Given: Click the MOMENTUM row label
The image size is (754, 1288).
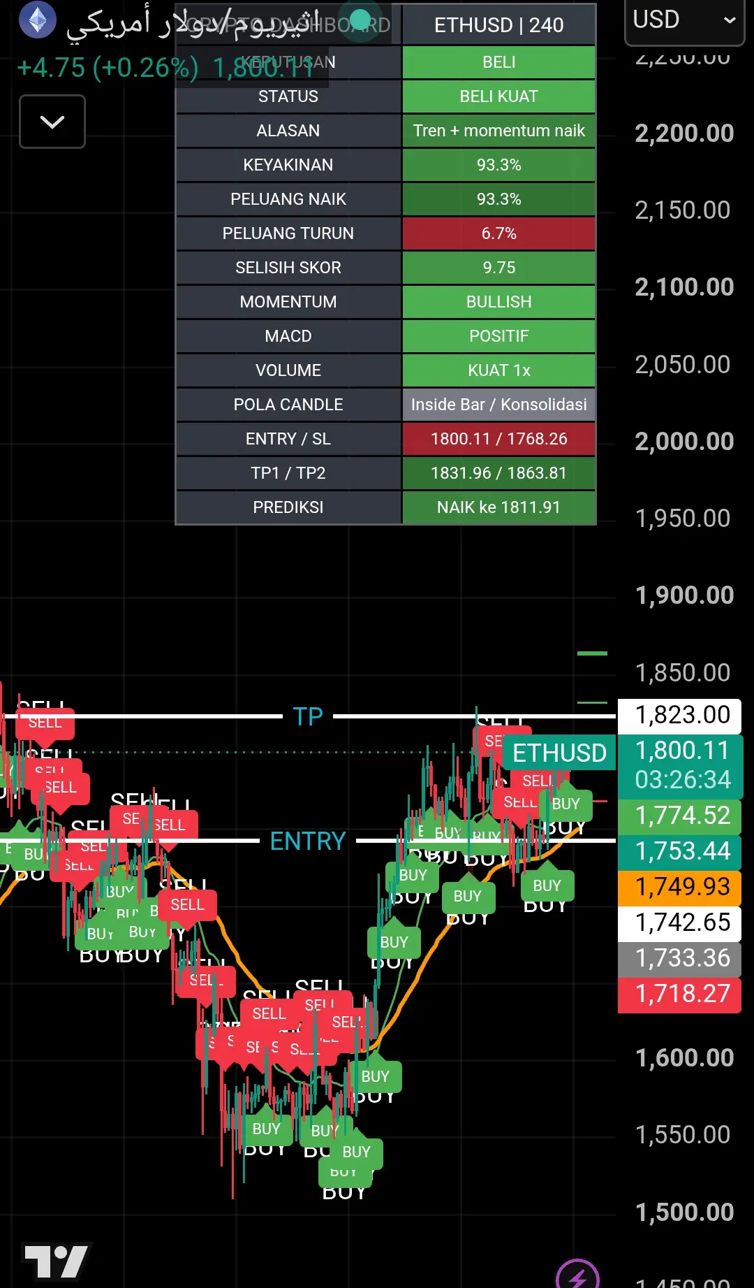Looking at the screenshot, I should [288, 302].
